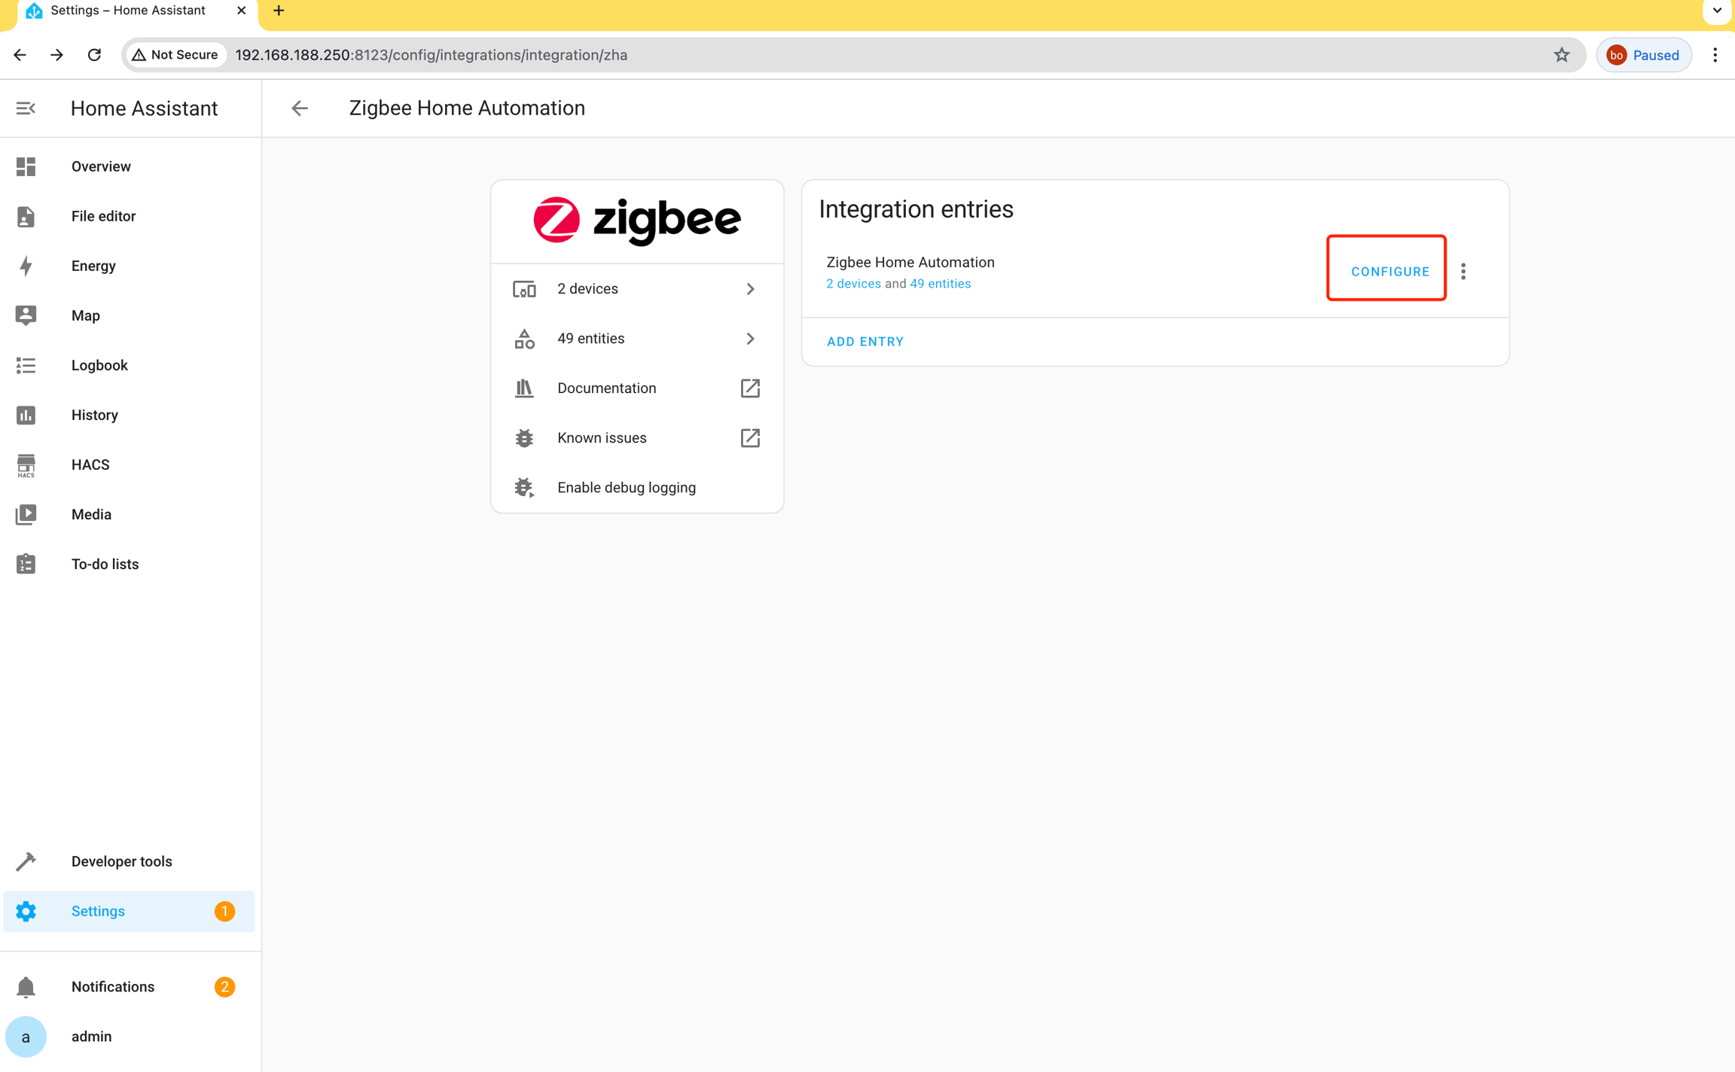The image size is (1735, 1072).
Task: Open the File editor icon
Action: click(26, 216)
